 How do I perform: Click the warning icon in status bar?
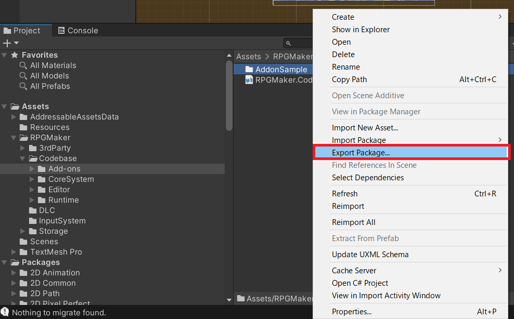[x=5, y=312]
